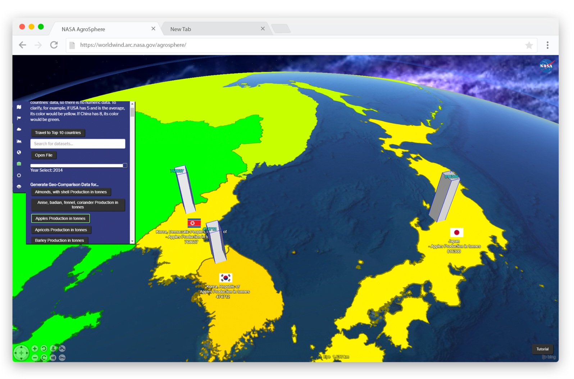Open the globe sidebar icon
Viewport: 574px width, 379px height.
tap(19, 152)
